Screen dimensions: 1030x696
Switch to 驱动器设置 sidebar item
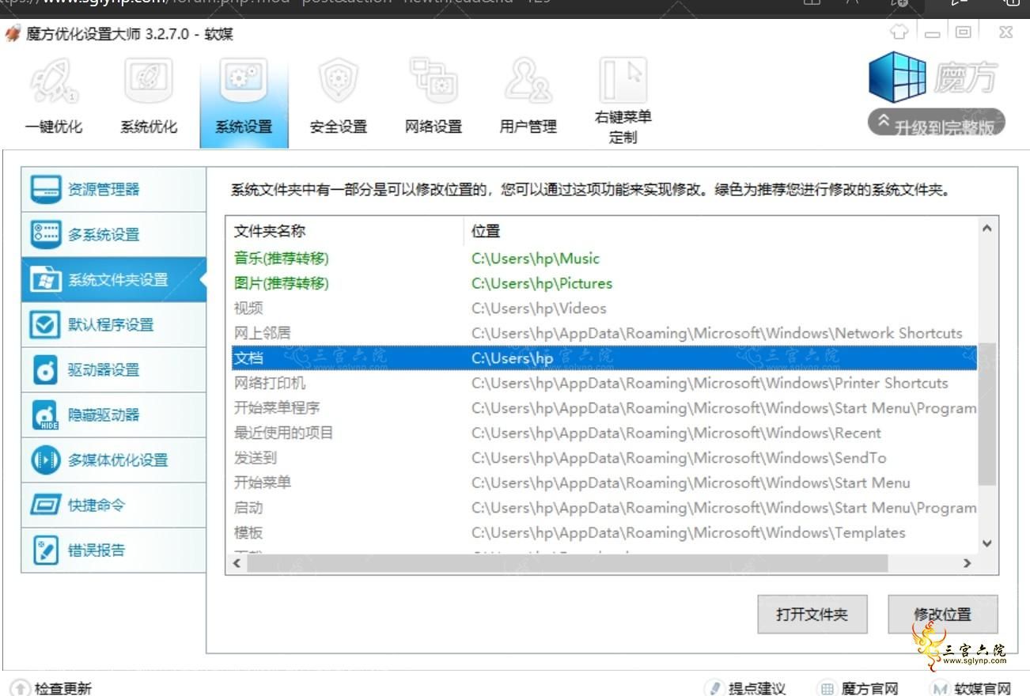tap(114, 369)
